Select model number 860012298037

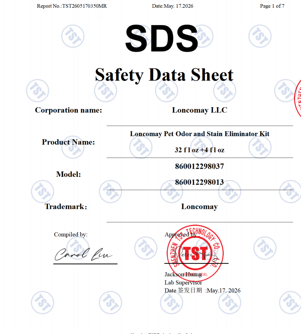199,166
